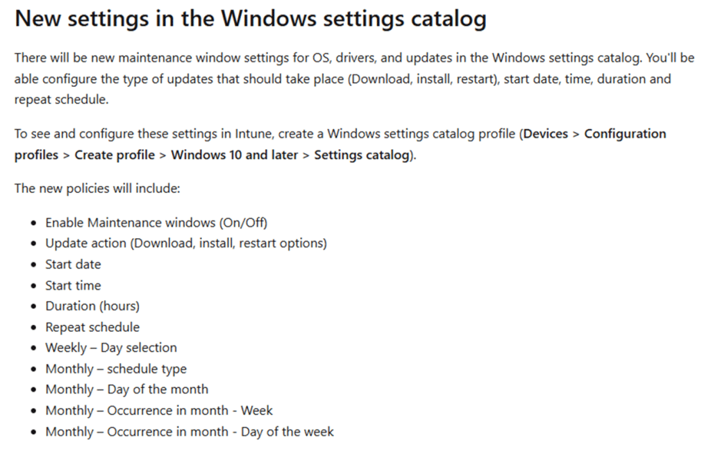Click the "Duration (hours)" bullet item
The image size is (711, 454).
[92, 306]
